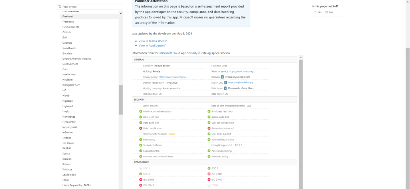Click the red X icon beside Data classification
The image size is (410, 189).
click(x=141, y=128)
